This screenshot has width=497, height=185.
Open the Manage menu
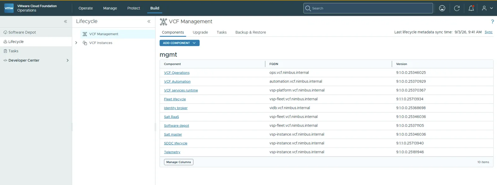pyautogui.click(x=110, y=8)
